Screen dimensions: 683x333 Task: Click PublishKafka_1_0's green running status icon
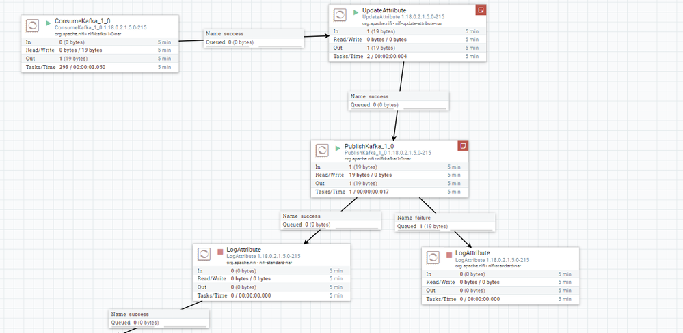pos(338,148)
